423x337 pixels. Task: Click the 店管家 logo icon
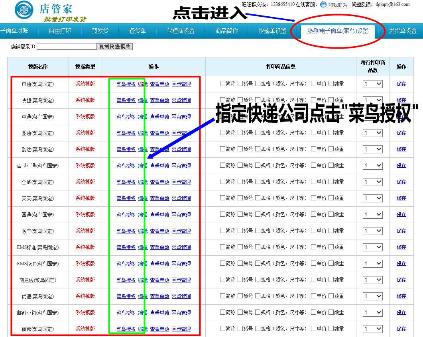(x=24, y=11)
